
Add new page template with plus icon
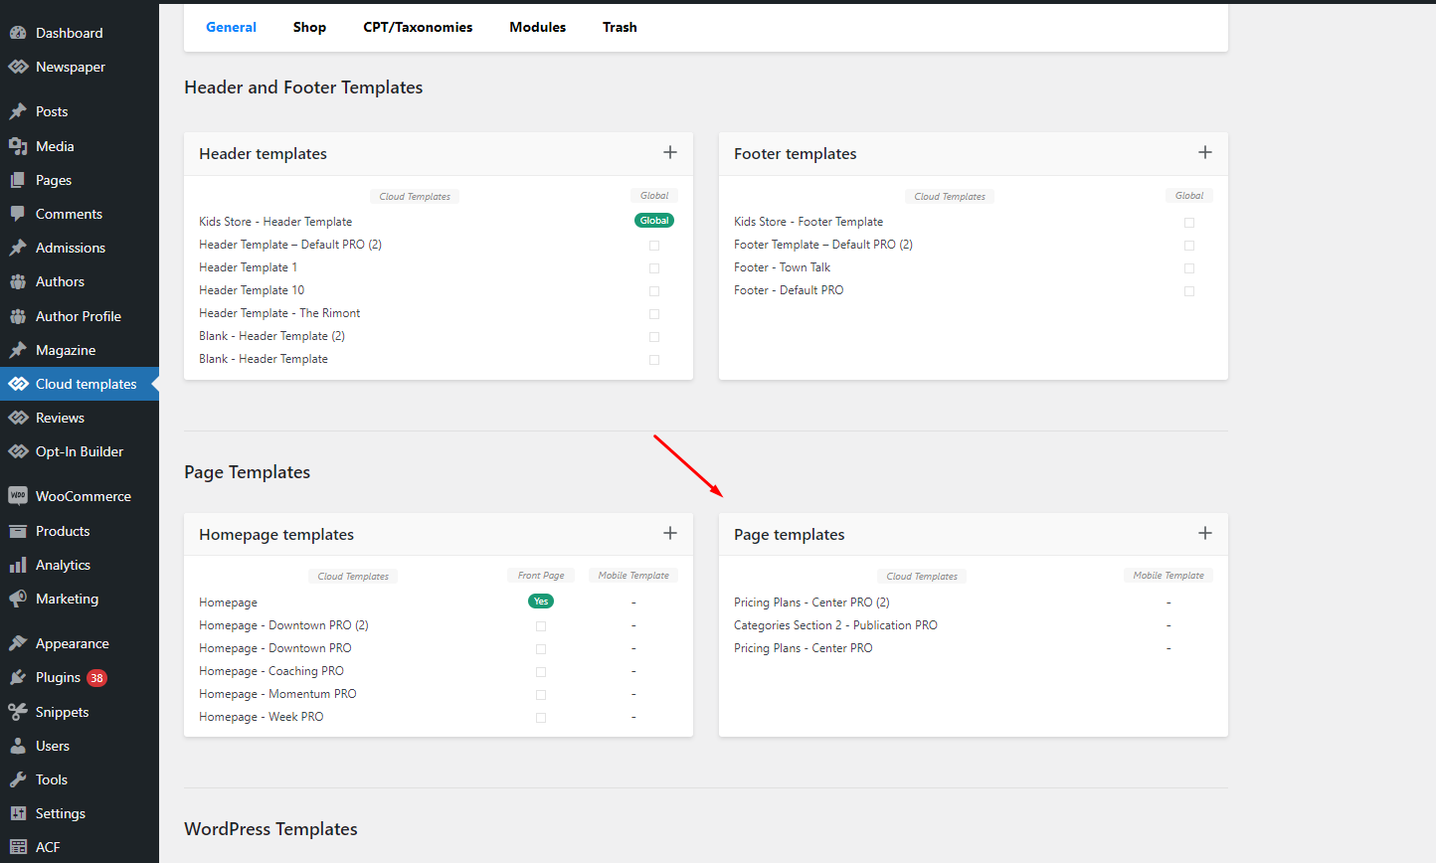(1205, 533)
